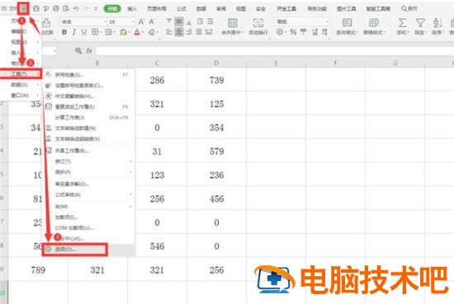Click the Print icon in quick access toolbar
The image size is (454, 304).
(56, 8)
